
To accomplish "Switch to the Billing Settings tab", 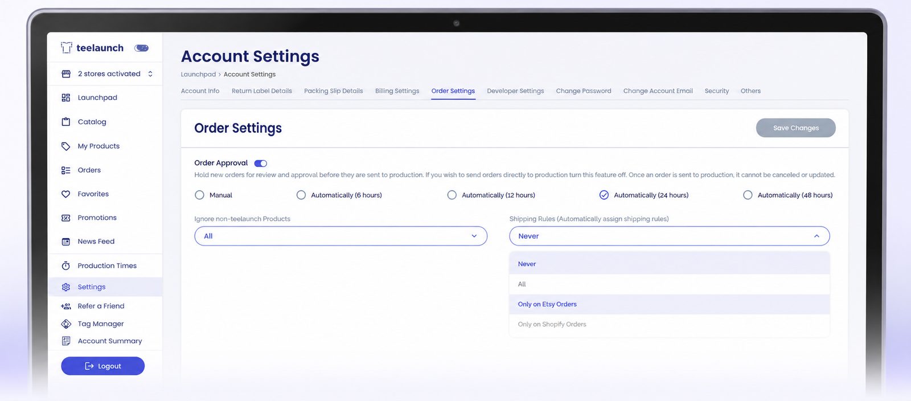I will click(x=397, y=91).
